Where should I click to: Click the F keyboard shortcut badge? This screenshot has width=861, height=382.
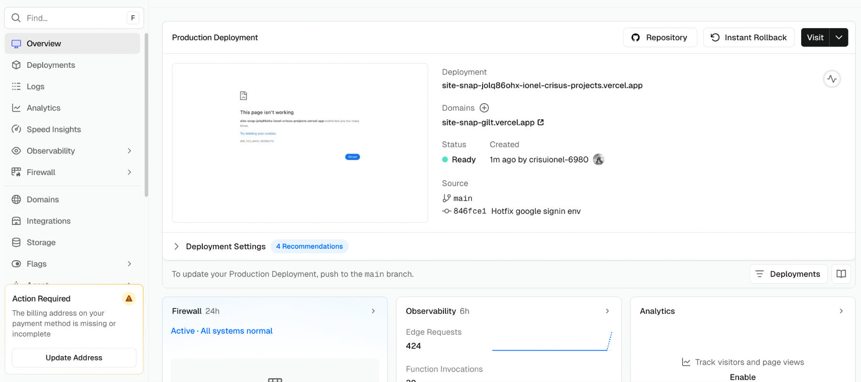133,18
